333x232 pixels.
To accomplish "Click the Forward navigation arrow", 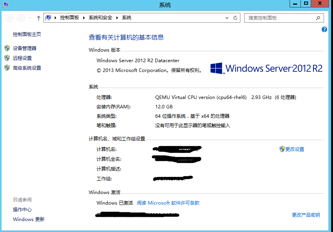I will pyautogui.click(x=21, y=18).
